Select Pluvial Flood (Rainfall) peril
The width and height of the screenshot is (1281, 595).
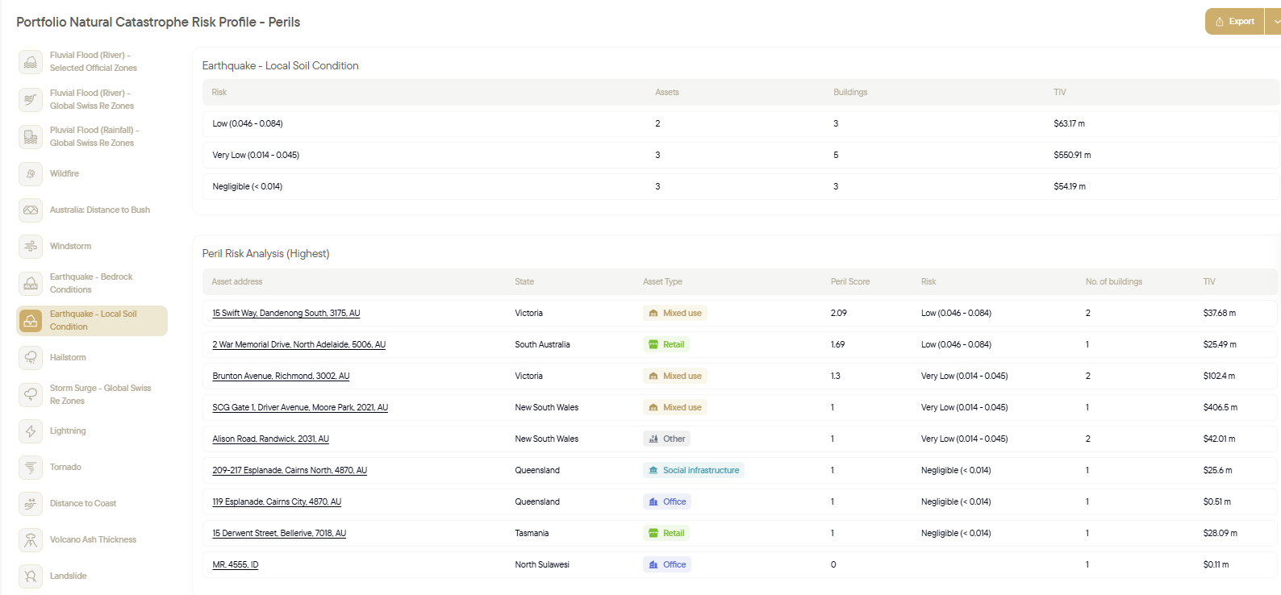click(x=92, y=136)
